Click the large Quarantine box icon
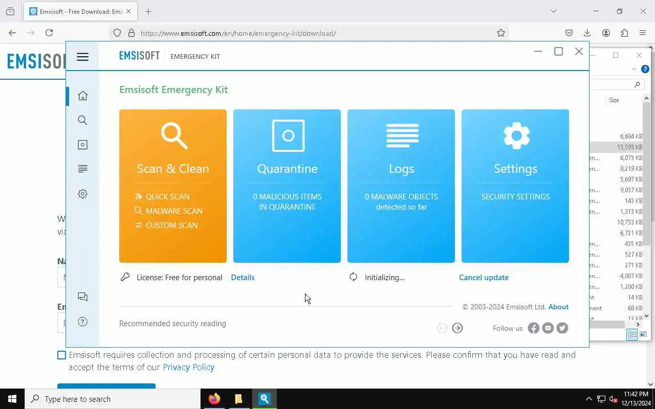 point(288,135)
